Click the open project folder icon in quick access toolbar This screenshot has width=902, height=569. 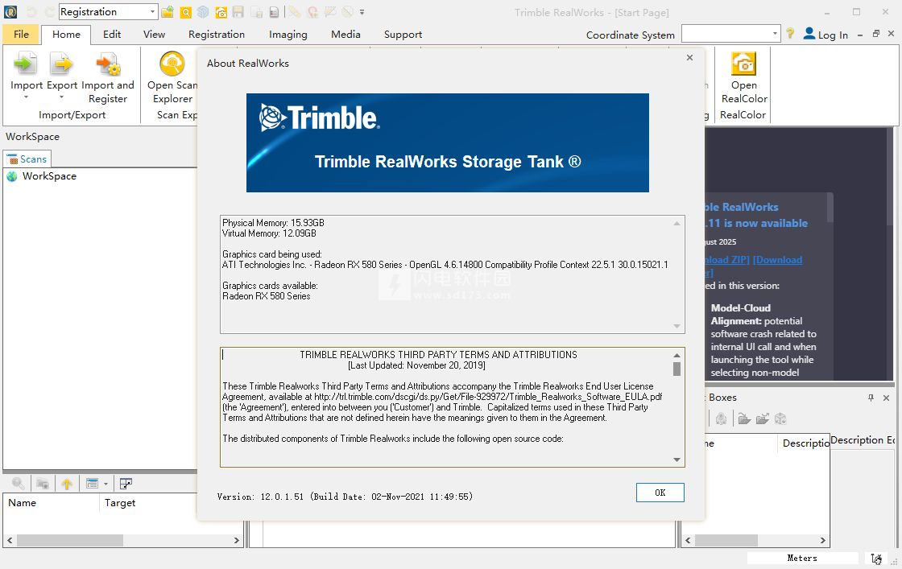click(x=168, y=12)
